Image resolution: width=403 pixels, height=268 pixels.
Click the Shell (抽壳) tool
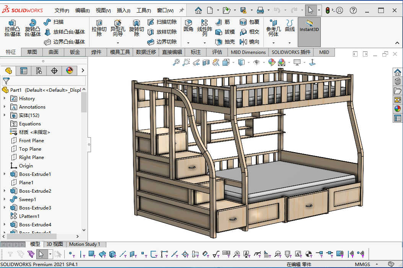coord(225,42)
